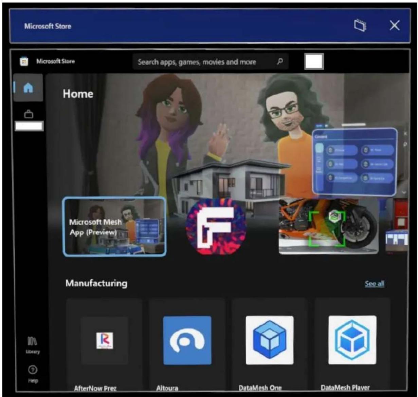
Task: Click the AfterNow Prez label
Action: (x=95, y=388)
